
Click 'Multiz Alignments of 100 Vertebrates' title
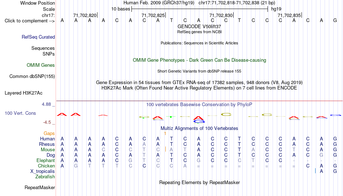click(199, 129)
